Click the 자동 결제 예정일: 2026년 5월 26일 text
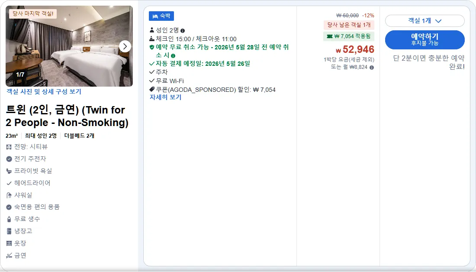Image resolution: width=476 pixels, height=272 pixels. pyautogui.click(x=203, y=64)
